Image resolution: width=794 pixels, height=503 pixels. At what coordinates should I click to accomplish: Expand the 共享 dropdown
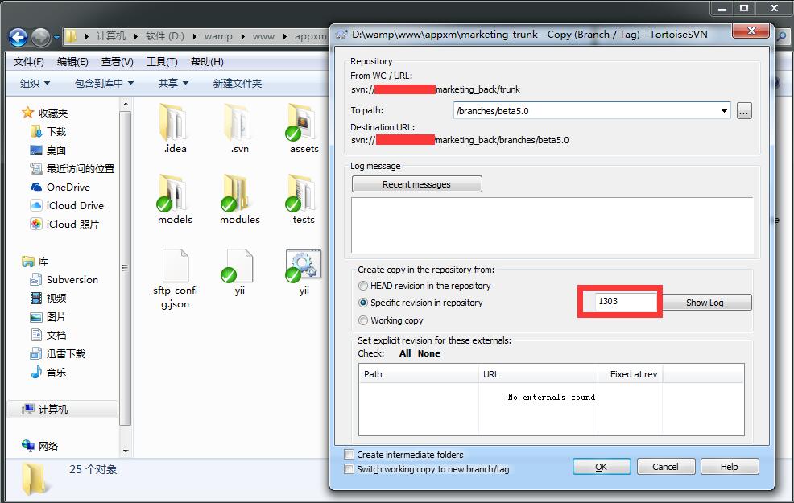click(x=173, y=83)
